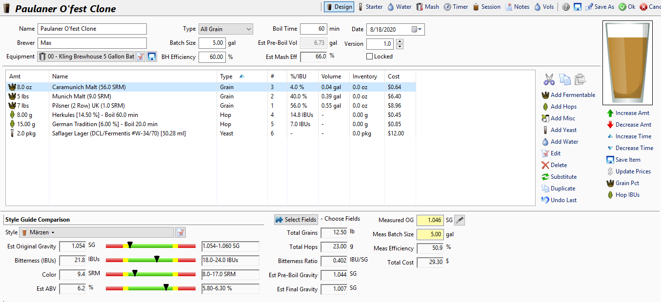661x302 pixels.
Task: Click the Est Original Gravity slider
Action: [150, 246]
